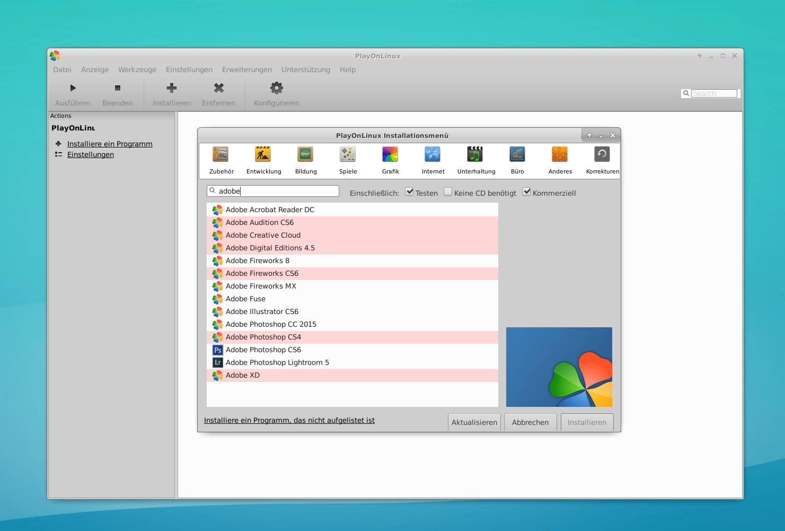Select Adobe Photoshop CC 2015
Image resolution: width=785 pixels, height=531 pixels.
[x=352, y=325]
